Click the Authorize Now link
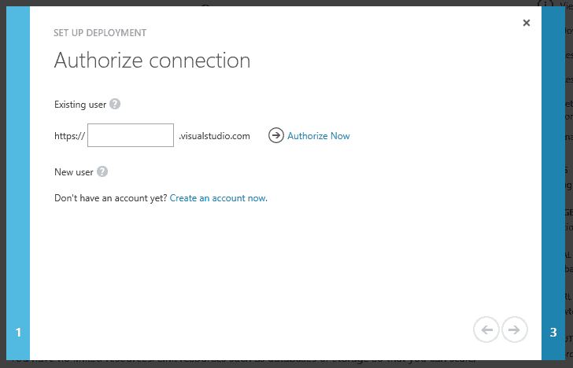This screenshot has width=573, height=368. click(318, 136)
